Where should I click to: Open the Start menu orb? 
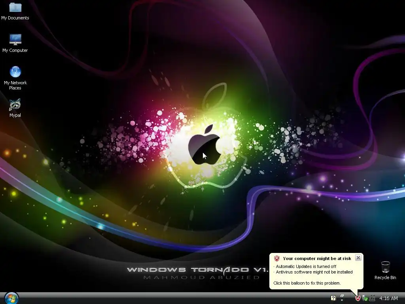tap(11, 298)
